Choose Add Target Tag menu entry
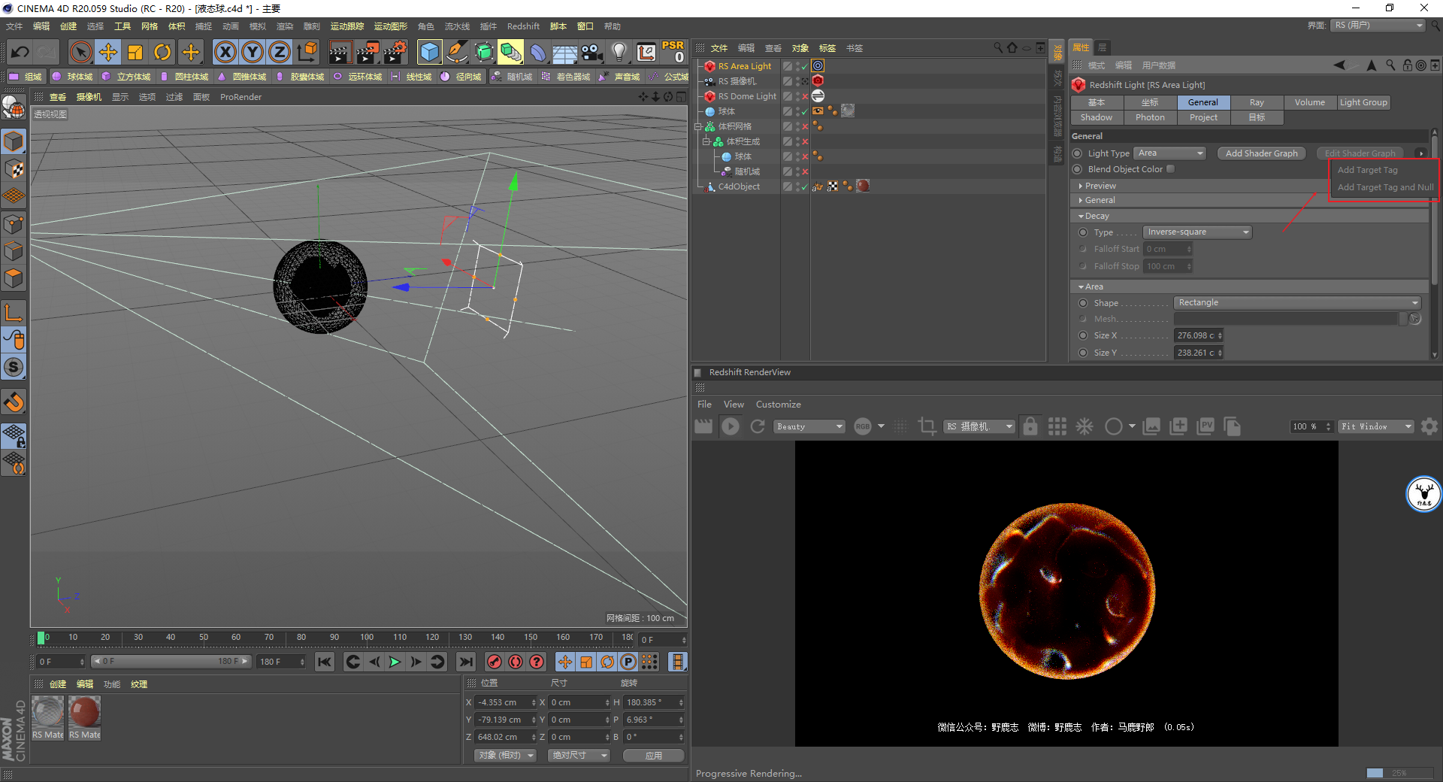The height and width of the screenshot is (782, 1443). coord(1367,170)
